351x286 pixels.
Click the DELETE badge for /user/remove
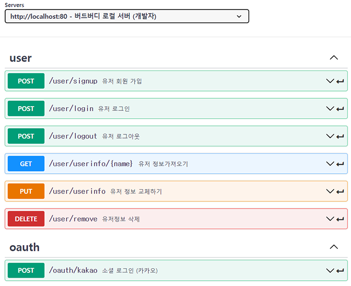click(26, 219)
